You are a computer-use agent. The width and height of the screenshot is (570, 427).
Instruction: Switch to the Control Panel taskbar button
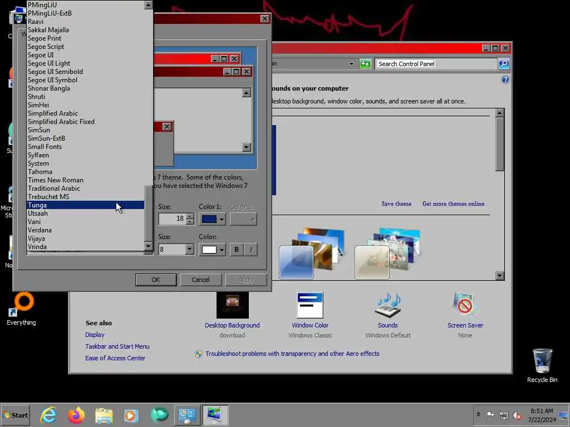pos(188,415)
